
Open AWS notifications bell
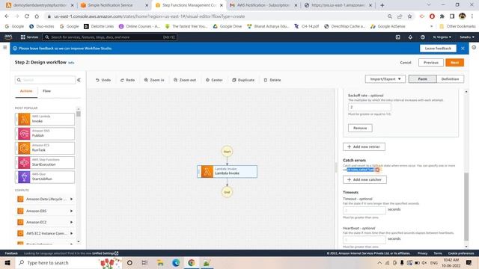(410, 37)
